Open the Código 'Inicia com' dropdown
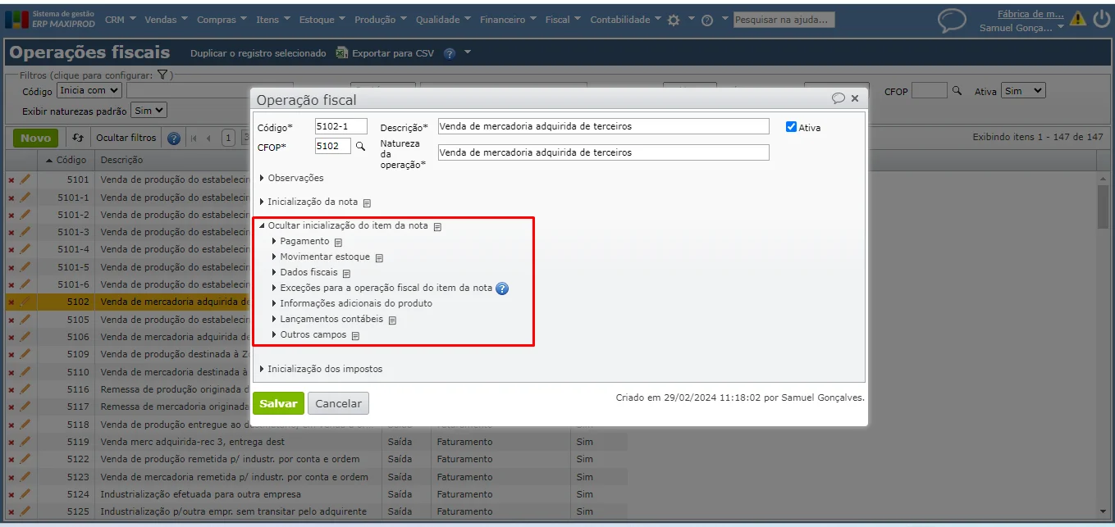 coord(89,91)
